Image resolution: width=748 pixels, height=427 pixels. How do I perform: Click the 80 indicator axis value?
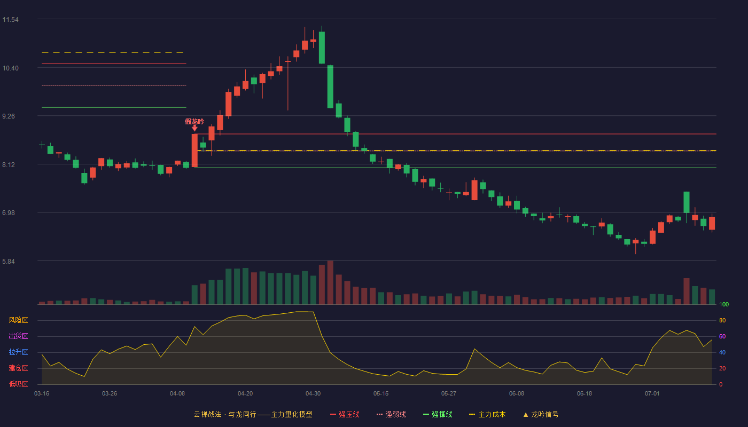[722, 321]
